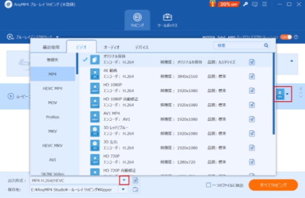The width and height of the screenshot is (305, 198).
Task: Select HEVC MP4 format category
Action: [x=52, y=89]
